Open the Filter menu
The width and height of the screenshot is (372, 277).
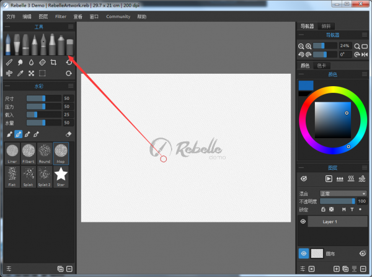click(61, 17)
